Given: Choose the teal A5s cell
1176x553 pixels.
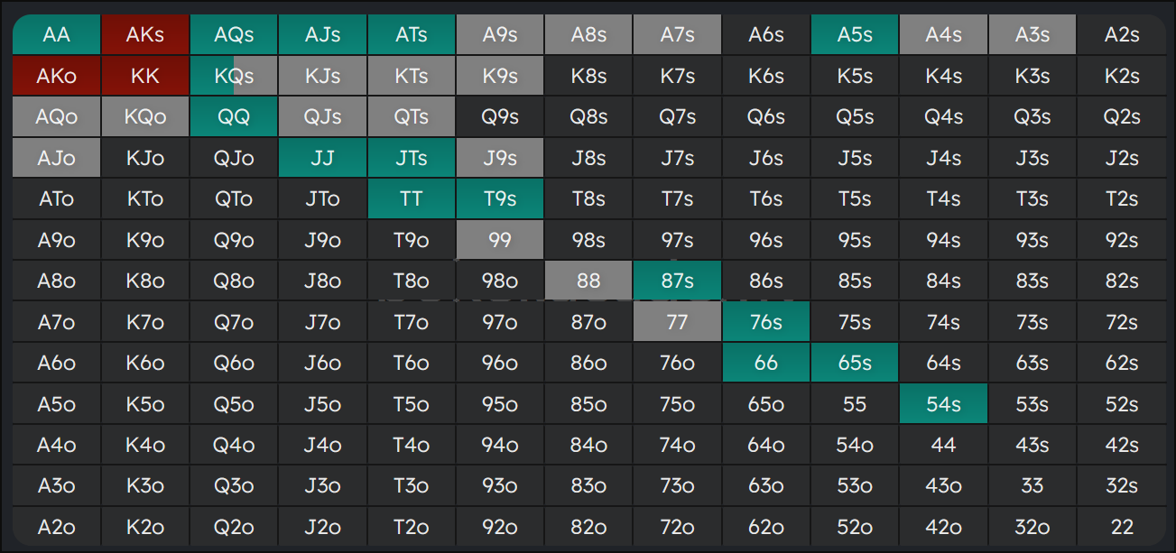Looking at the screenshot, I should pos(855,35).
